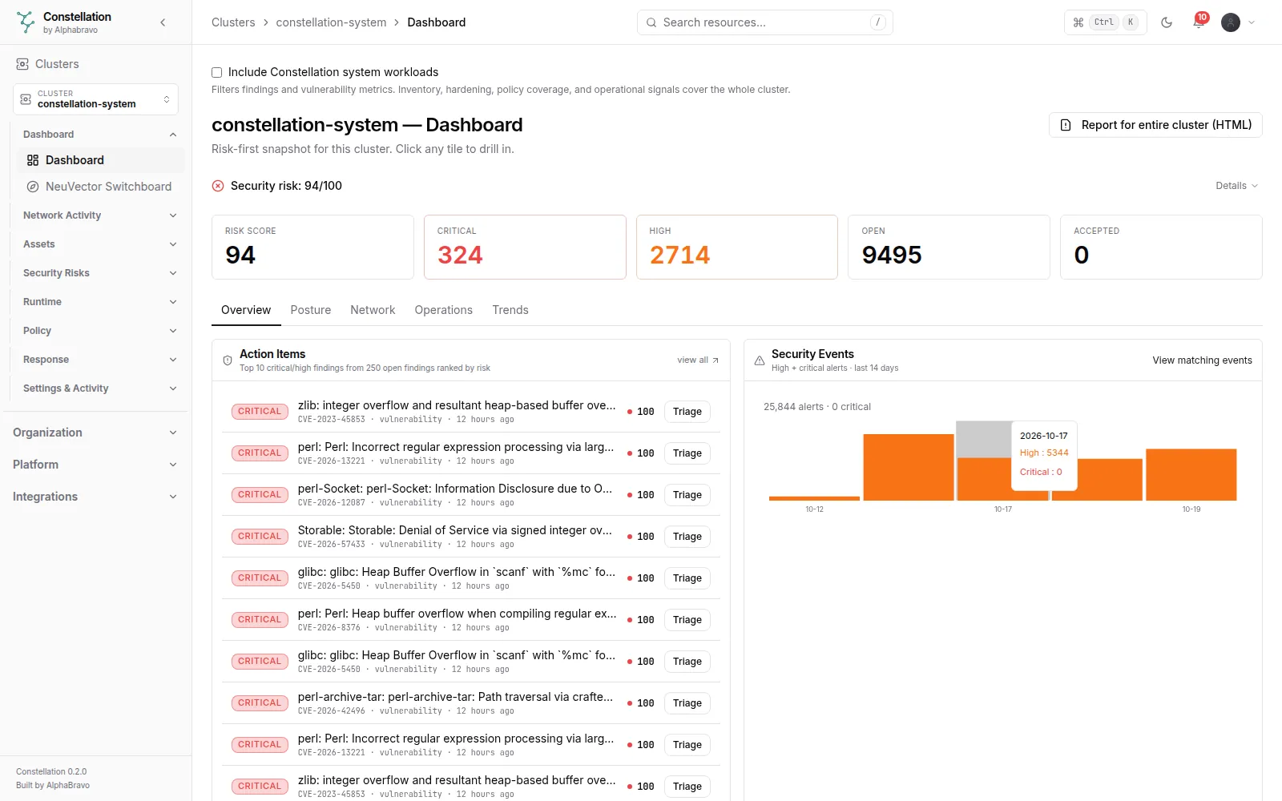The image size is (1282, 801).
Task: Triage the CVE-2026-57433 Storable finding
Action: click(687, 537)
